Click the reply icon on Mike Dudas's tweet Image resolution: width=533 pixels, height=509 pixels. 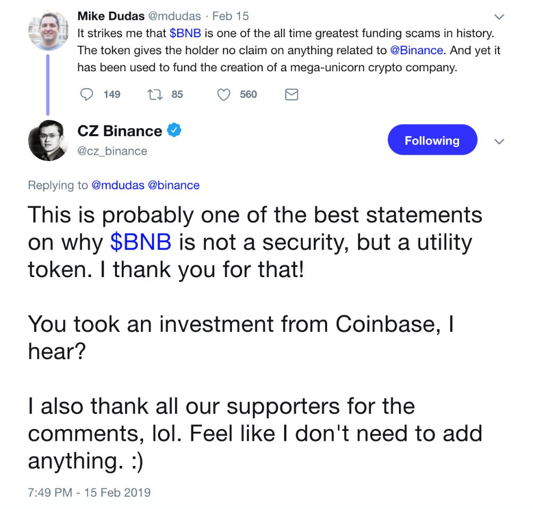[x=87, y=95]
